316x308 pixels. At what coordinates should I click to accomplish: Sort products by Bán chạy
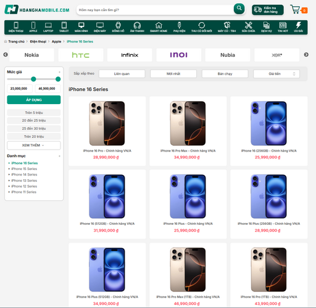[x=225, y=74]
